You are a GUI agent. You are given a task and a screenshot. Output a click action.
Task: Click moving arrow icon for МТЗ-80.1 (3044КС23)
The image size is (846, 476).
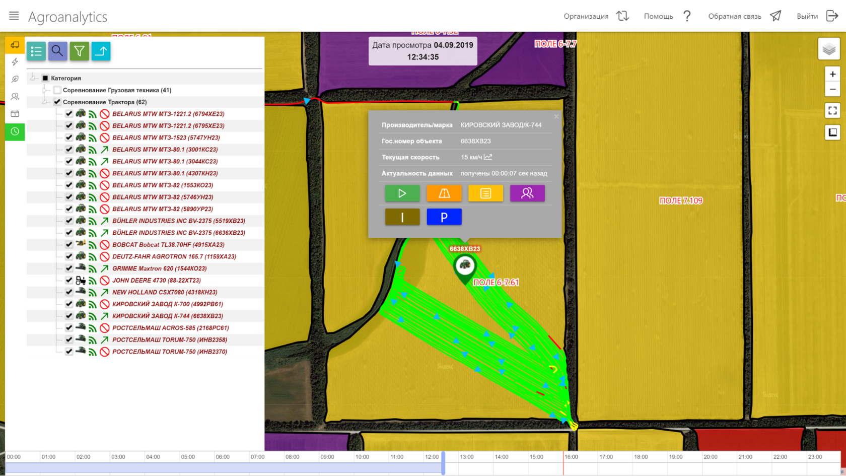click(x=105, y=162)
